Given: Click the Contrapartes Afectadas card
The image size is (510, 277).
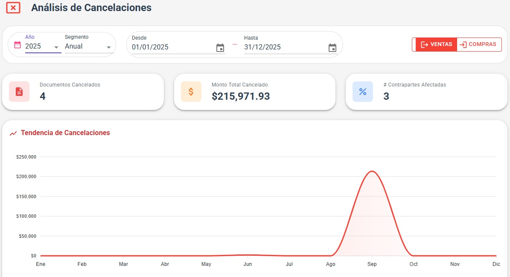Looking at the screenshot, I should [426, 92].
